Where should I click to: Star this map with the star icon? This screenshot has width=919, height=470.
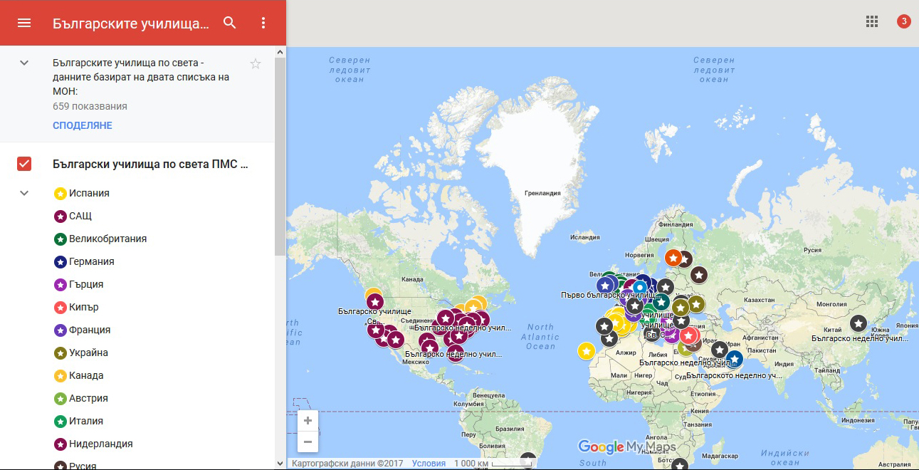pos(256,64)
